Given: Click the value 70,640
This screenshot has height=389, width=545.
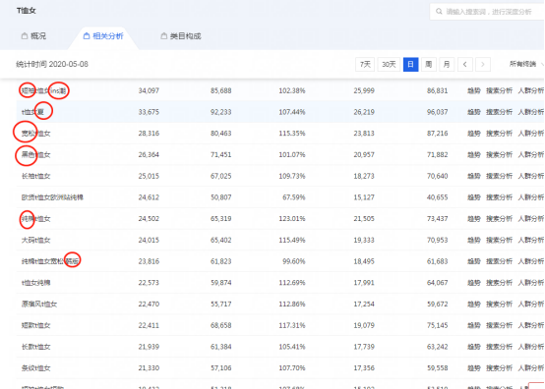Looking at the screenshot, I should 437,176.
